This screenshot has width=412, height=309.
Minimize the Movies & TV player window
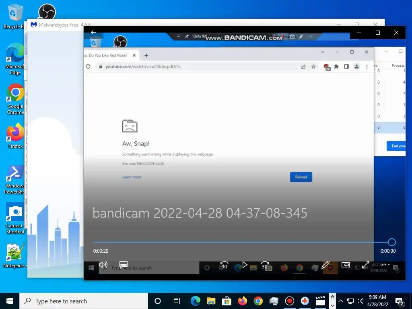[x=359, y=33]
